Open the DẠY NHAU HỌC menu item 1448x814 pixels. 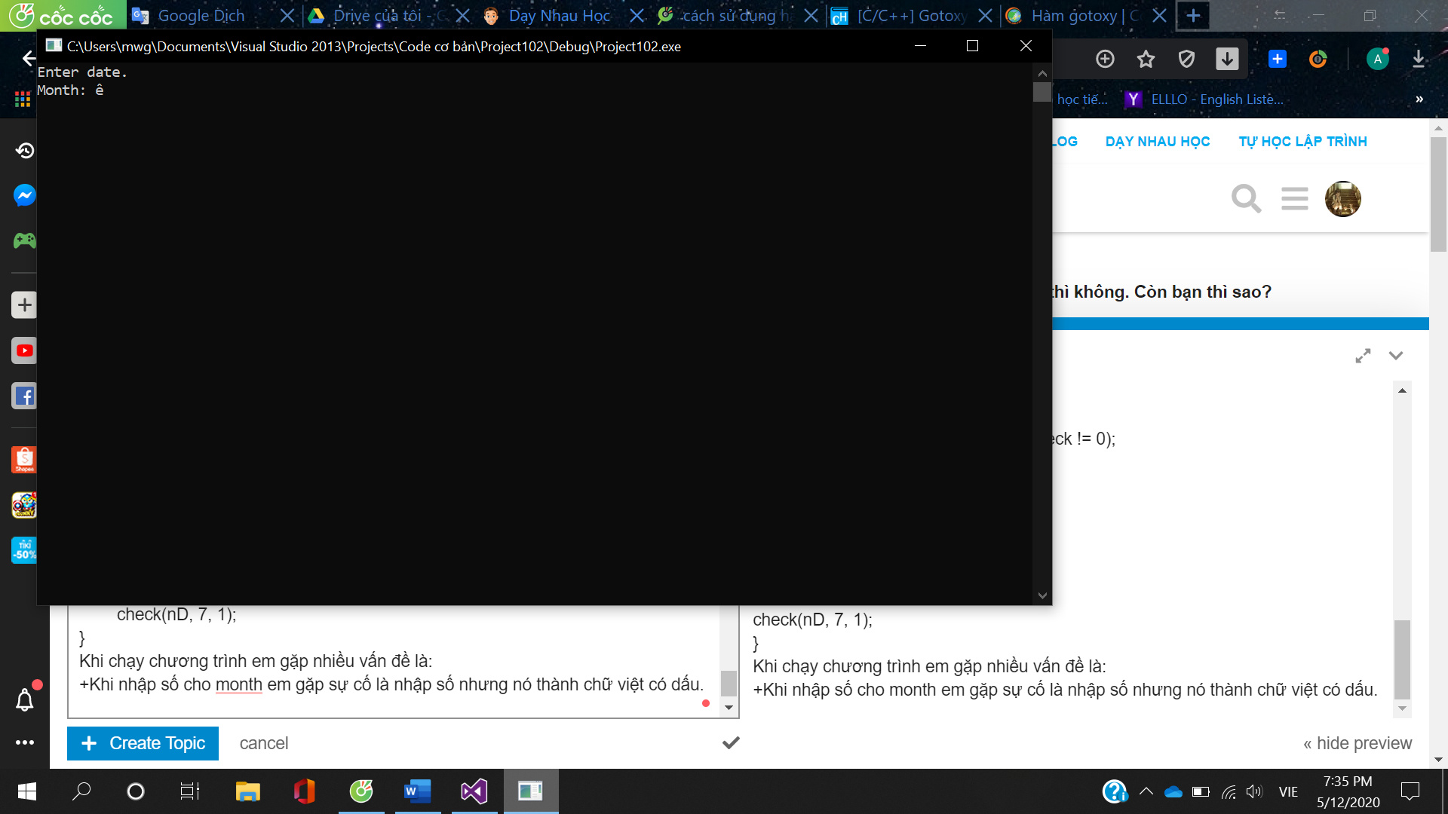(x=1157, y=142)
